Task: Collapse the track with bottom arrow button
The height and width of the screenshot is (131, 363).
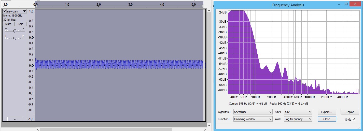Action: point(15,119)
